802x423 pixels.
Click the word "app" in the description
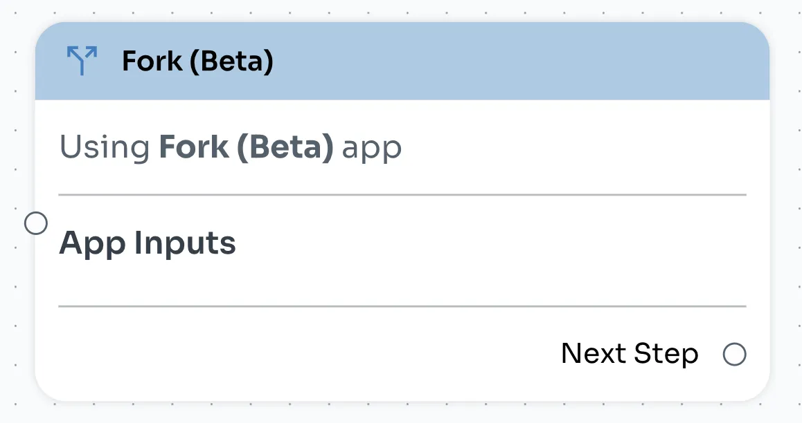(372, 148)
